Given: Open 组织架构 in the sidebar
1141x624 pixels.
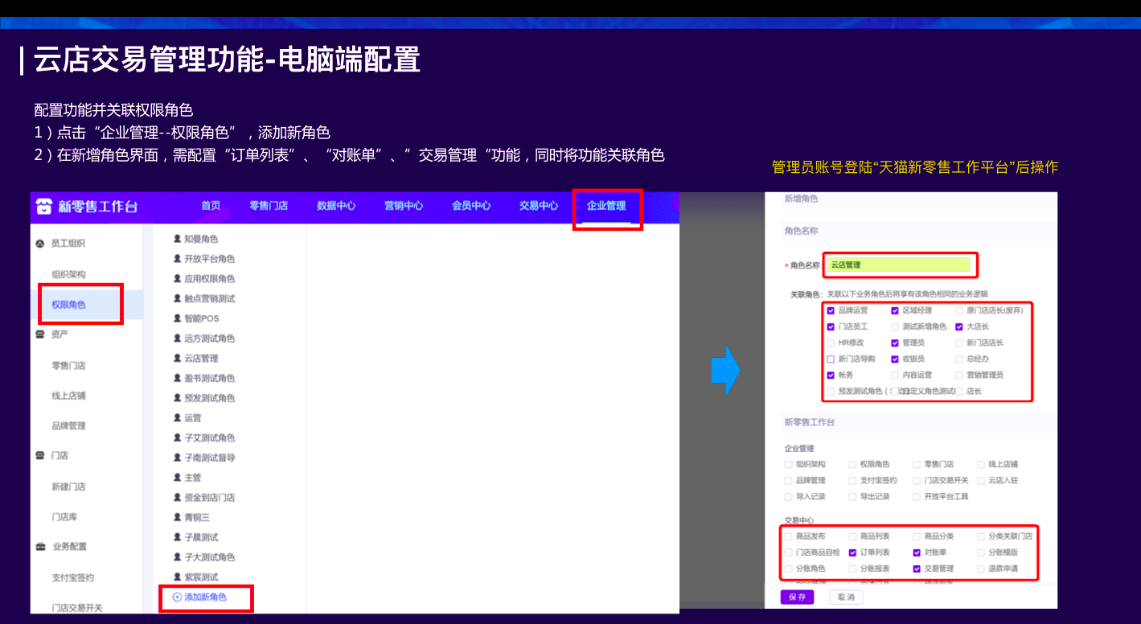Looking at the screenshot, I should tap(69, 275).
